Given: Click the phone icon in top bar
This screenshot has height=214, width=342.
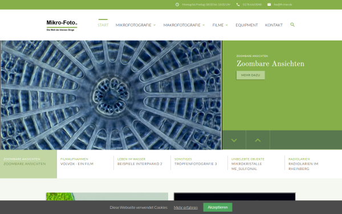Looking at the screenshot, I should tap(238, 5).
